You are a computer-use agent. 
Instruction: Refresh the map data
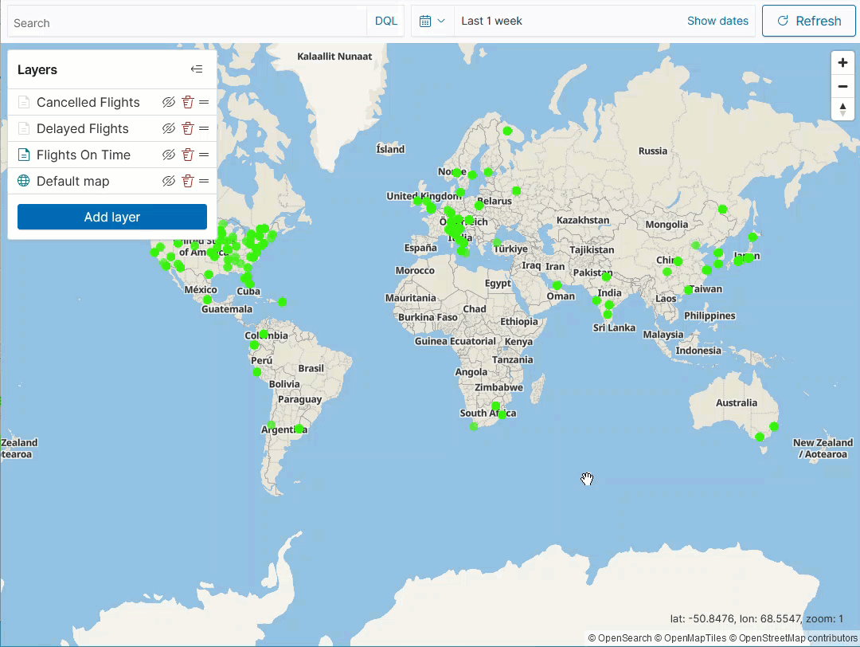(809, 21)
